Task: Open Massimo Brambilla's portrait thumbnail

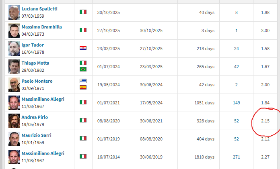Action: 14,31
